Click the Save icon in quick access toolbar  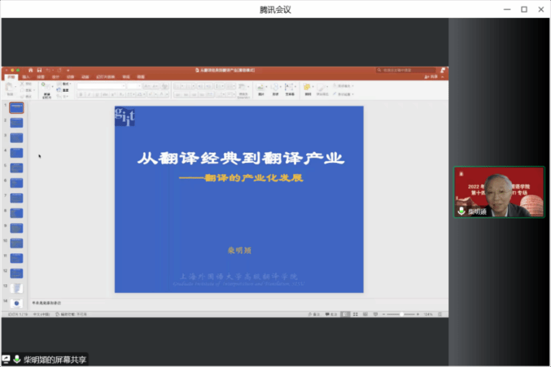(40, 70)
